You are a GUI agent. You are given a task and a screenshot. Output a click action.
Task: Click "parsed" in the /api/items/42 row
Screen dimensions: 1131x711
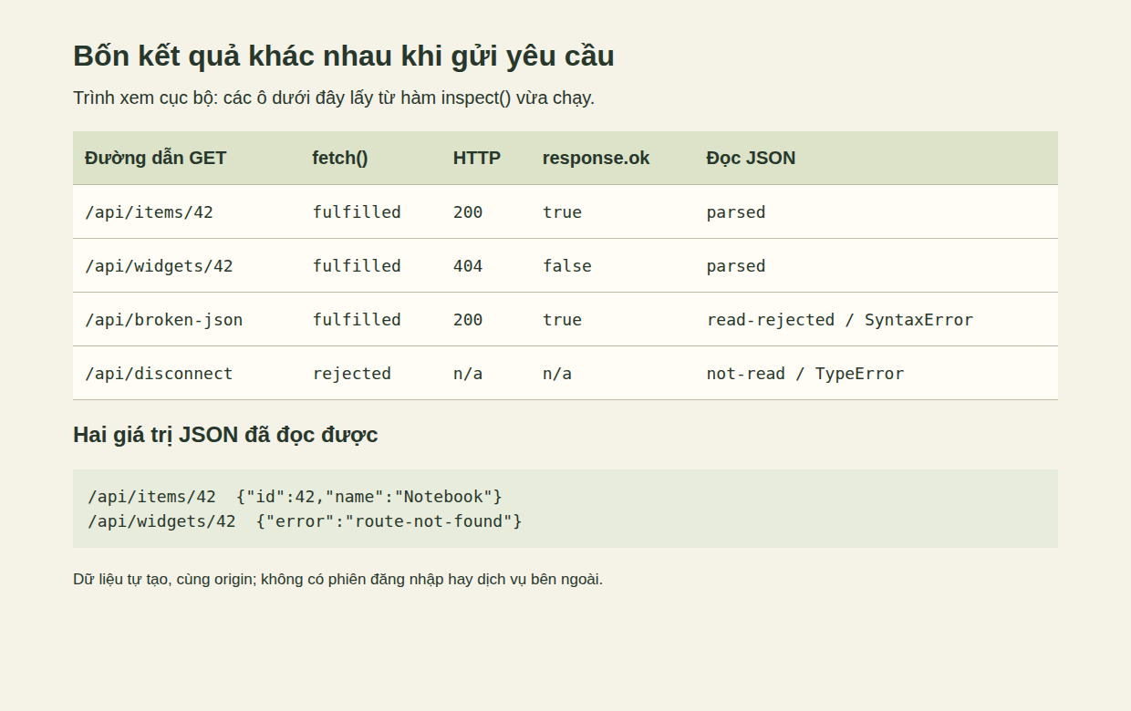[877, 211]
